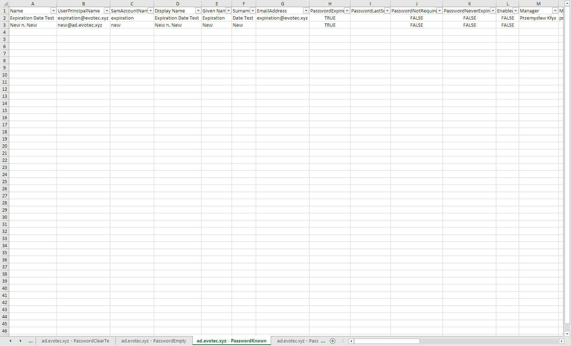Select cell with expiration@evotec.xyz email address
Screen dimensions: 571x346
[x=282, y=18]
